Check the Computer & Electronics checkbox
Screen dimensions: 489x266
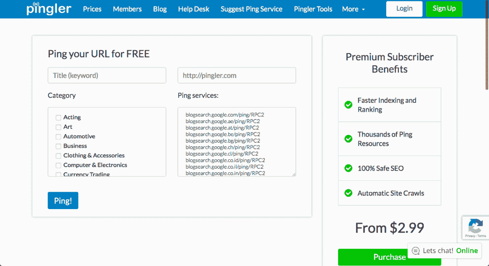(59, 165)
